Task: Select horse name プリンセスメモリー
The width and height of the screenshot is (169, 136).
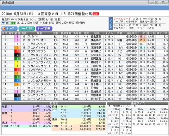Action: point(39,81)
